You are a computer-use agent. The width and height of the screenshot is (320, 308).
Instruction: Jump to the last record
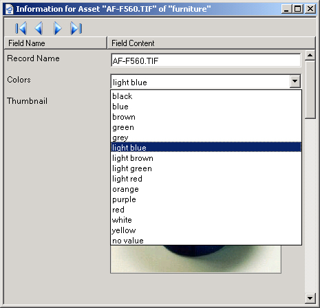(x=76, y=28)
